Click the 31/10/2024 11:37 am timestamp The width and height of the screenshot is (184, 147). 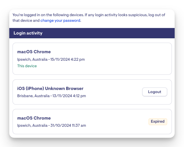pos(68,126)
